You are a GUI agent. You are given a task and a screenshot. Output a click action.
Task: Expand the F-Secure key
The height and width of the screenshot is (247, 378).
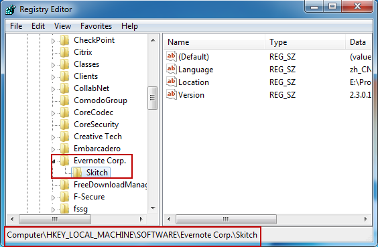pyautogui.click(x=53, y=197)
